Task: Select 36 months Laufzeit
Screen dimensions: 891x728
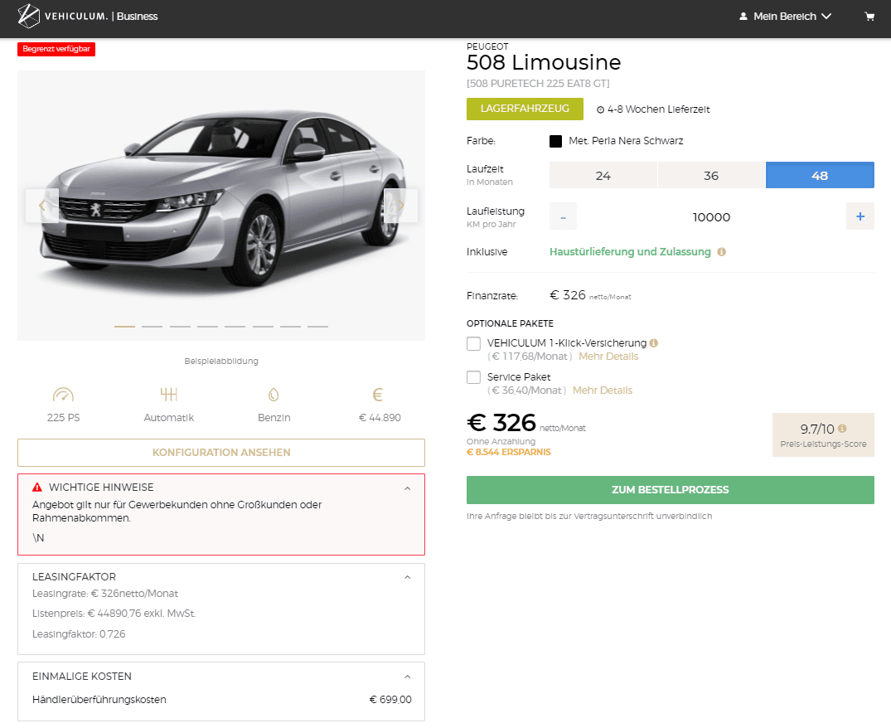Action: 711,176
